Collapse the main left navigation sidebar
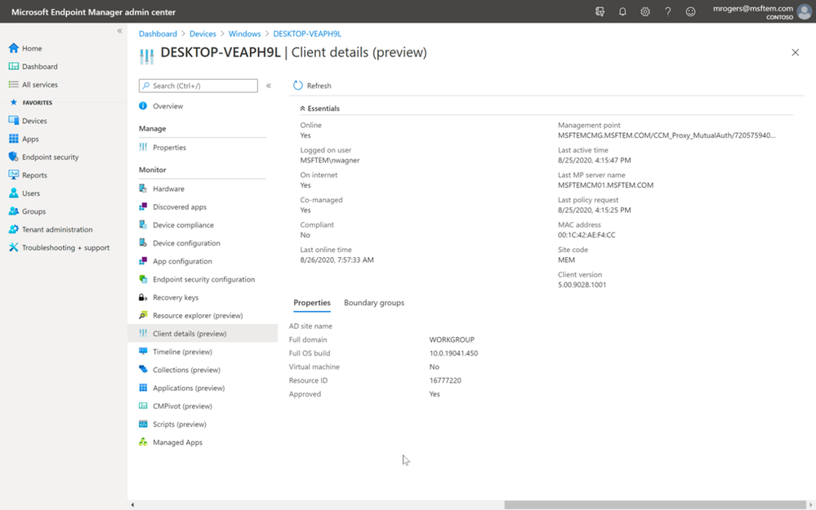 pyautogui.click(x=120, y=31)
